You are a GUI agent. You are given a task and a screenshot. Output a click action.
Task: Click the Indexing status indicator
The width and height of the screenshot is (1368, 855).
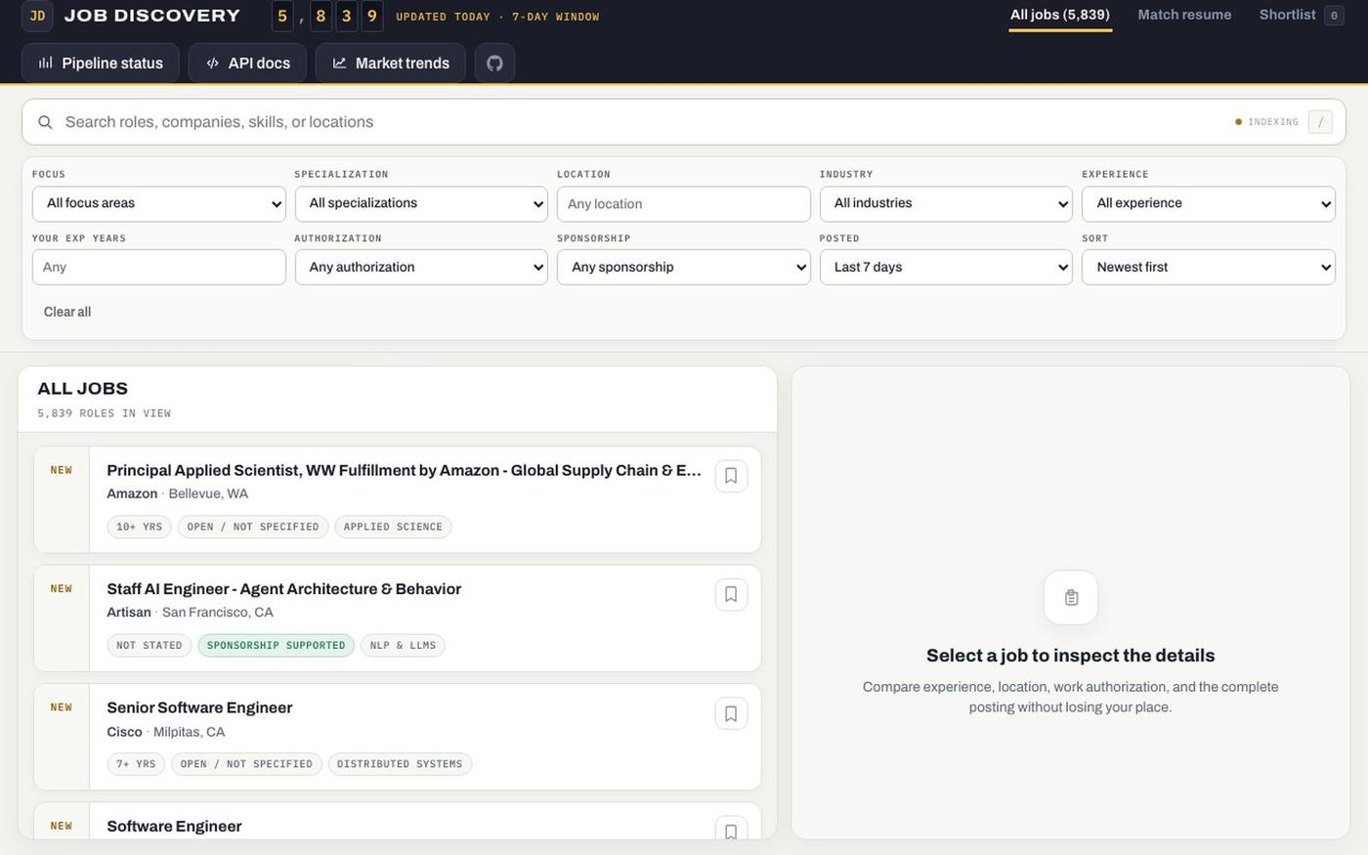[x=1266, y=122]
